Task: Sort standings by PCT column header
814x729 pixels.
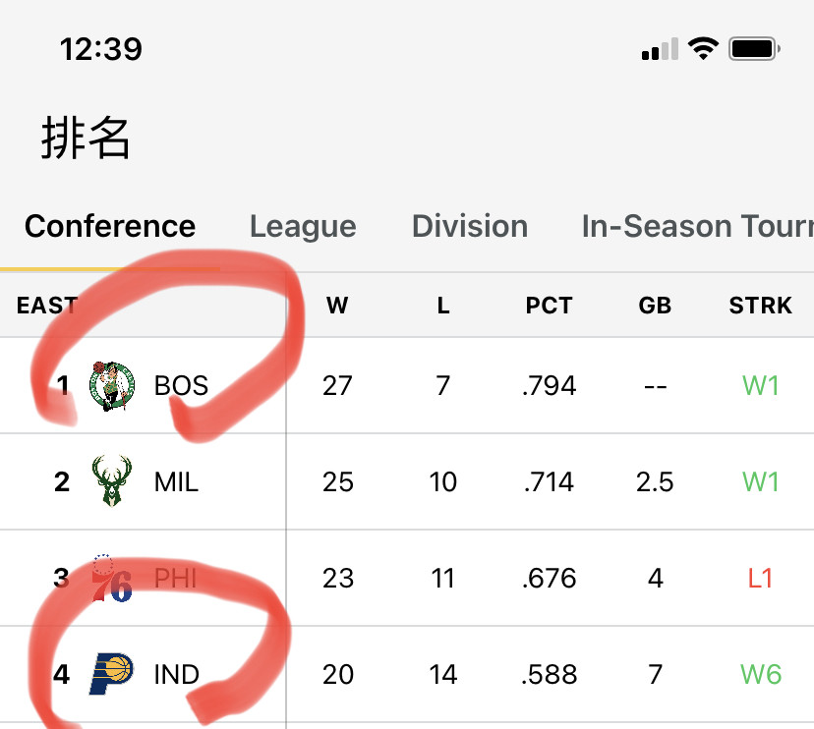Action: (549, 306)
